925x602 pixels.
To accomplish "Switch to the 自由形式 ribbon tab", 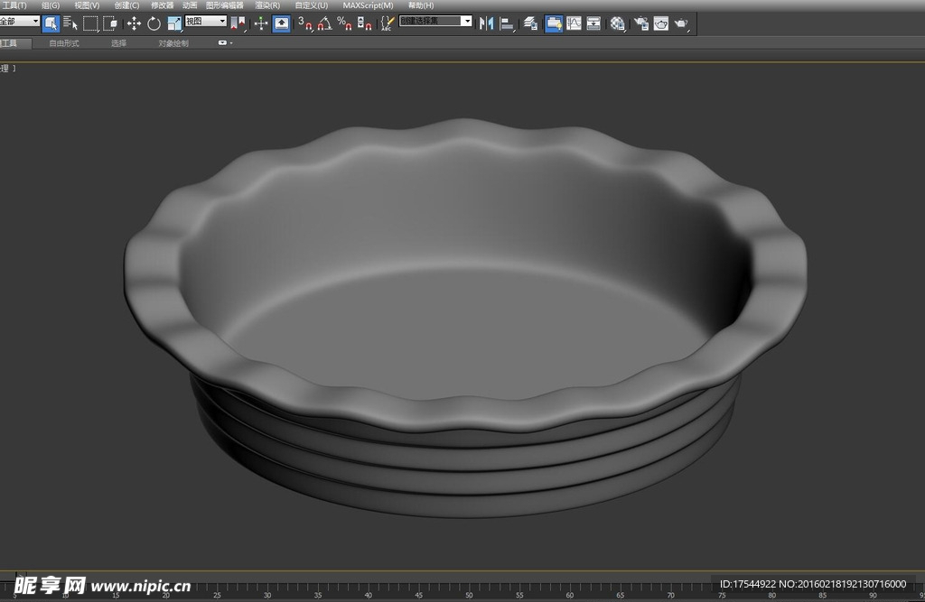I will tap(63, 42).
